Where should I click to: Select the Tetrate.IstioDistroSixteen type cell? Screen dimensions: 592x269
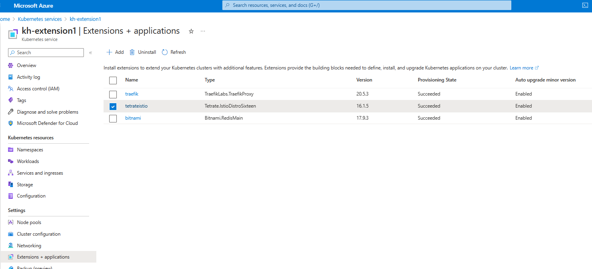point(230,106)
